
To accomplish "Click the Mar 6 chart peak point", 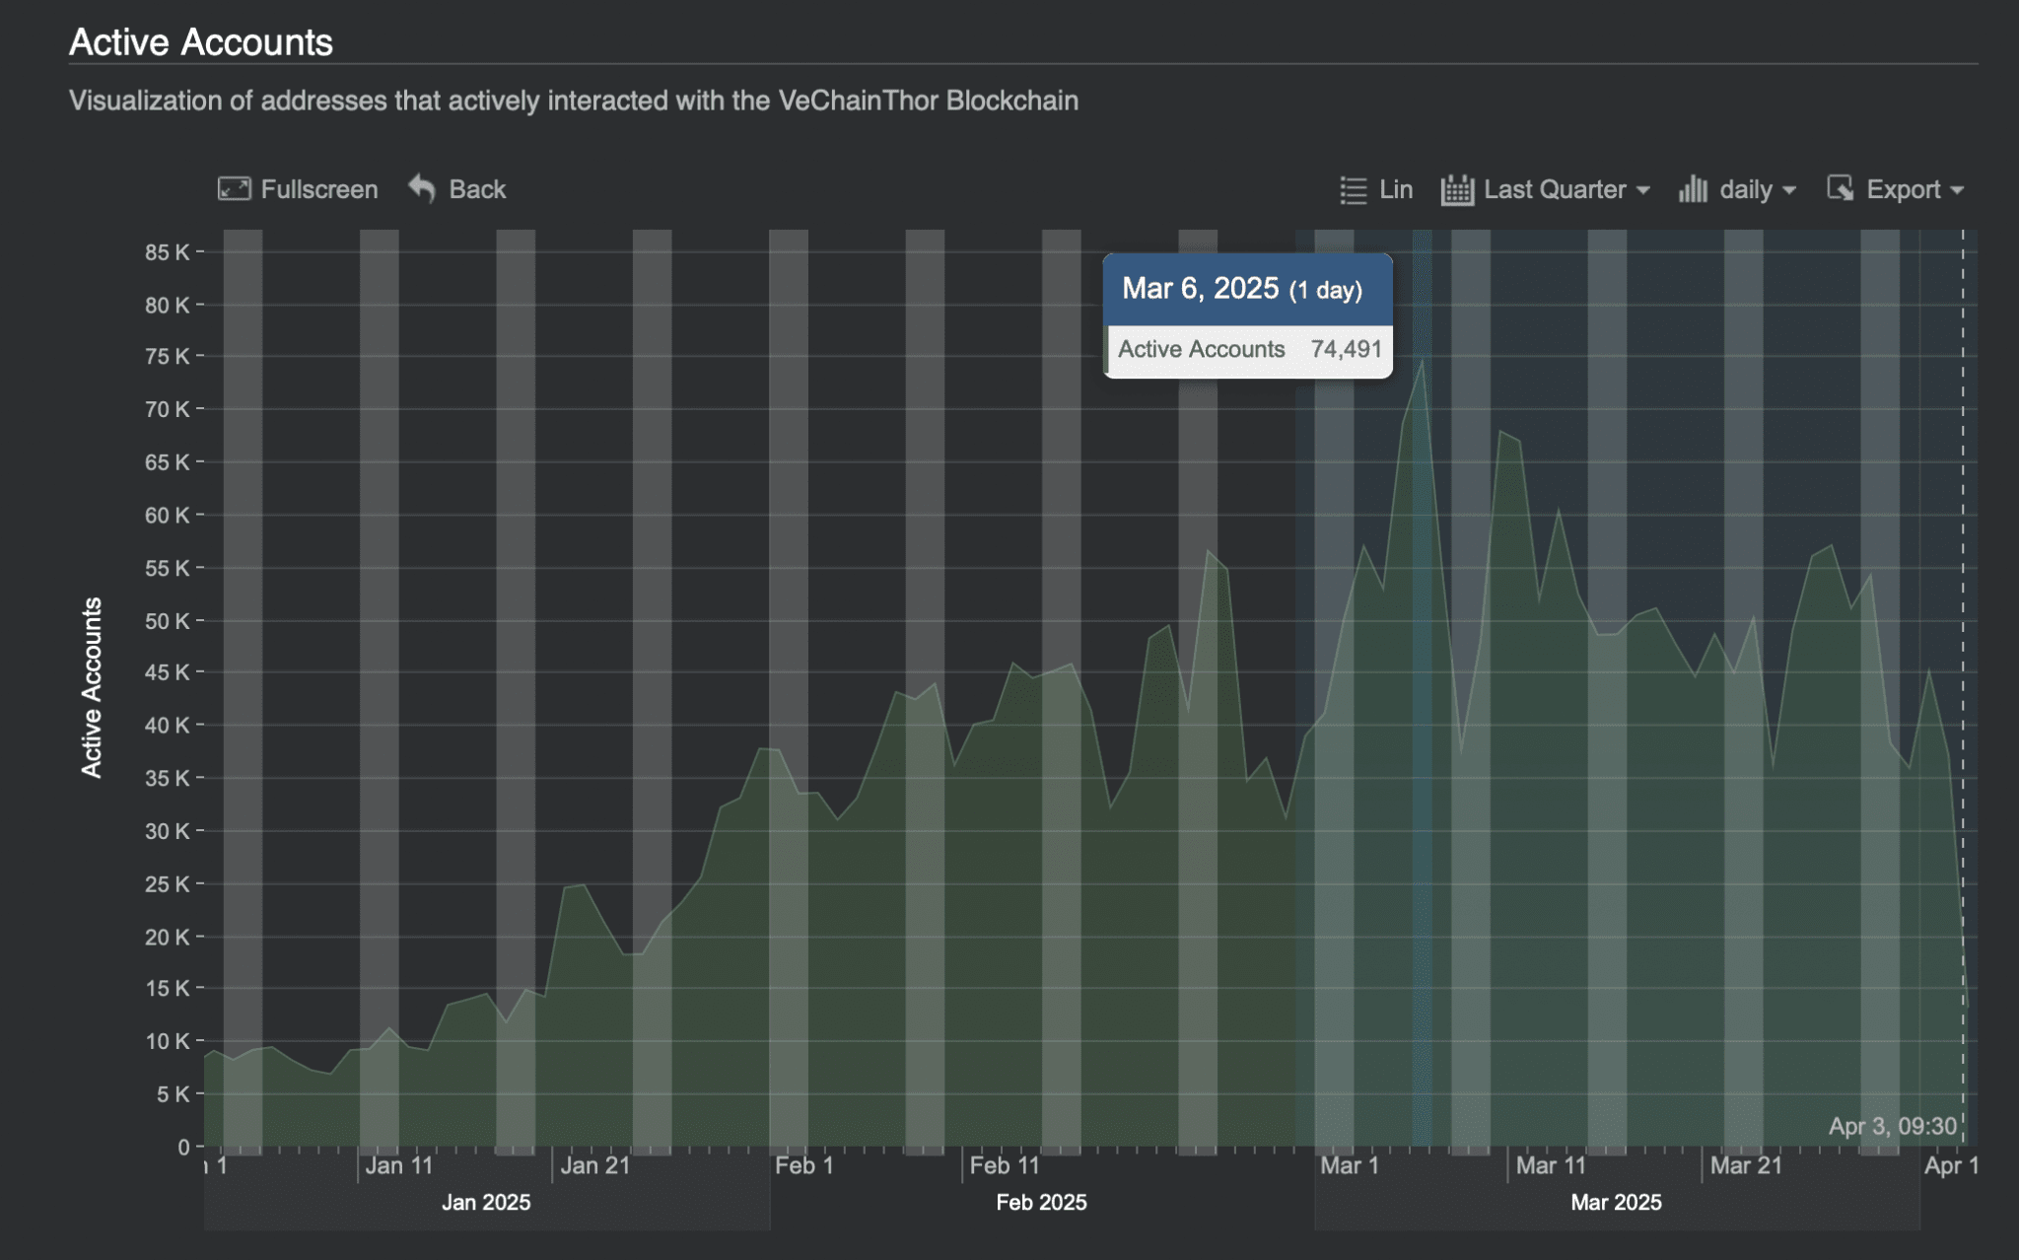I will 1422,362.
